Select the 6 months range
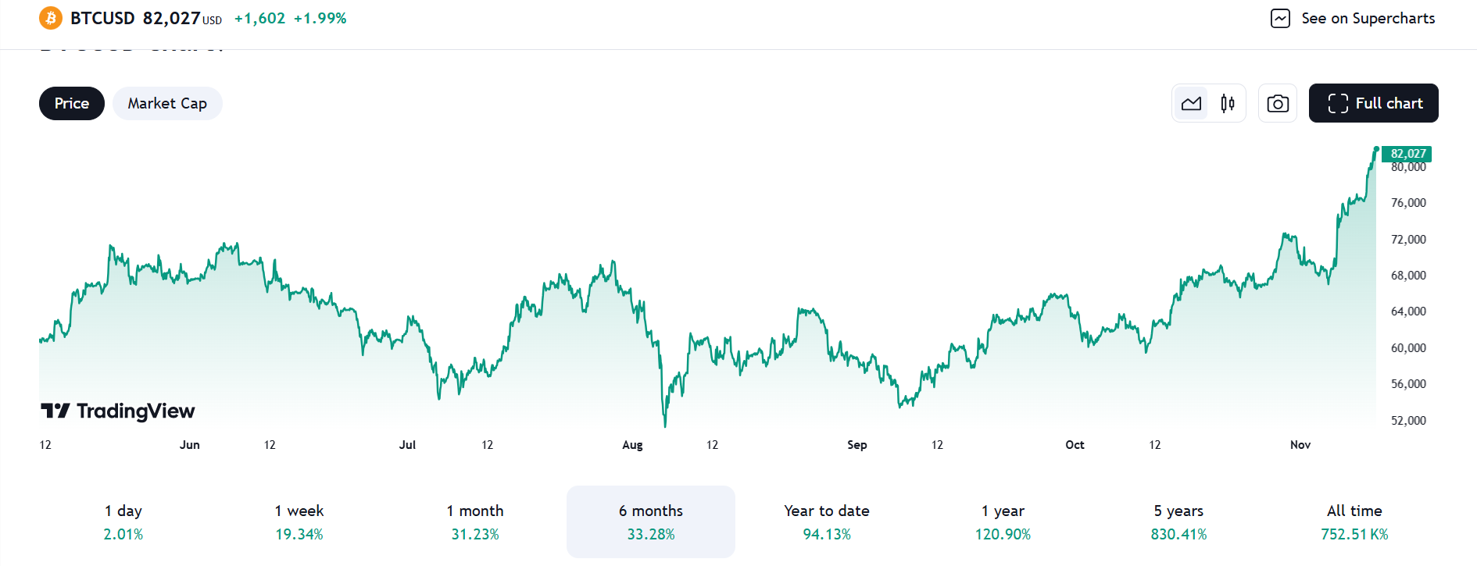Image resolution: width=1477 pixels, height=566 pixels. 651,522
